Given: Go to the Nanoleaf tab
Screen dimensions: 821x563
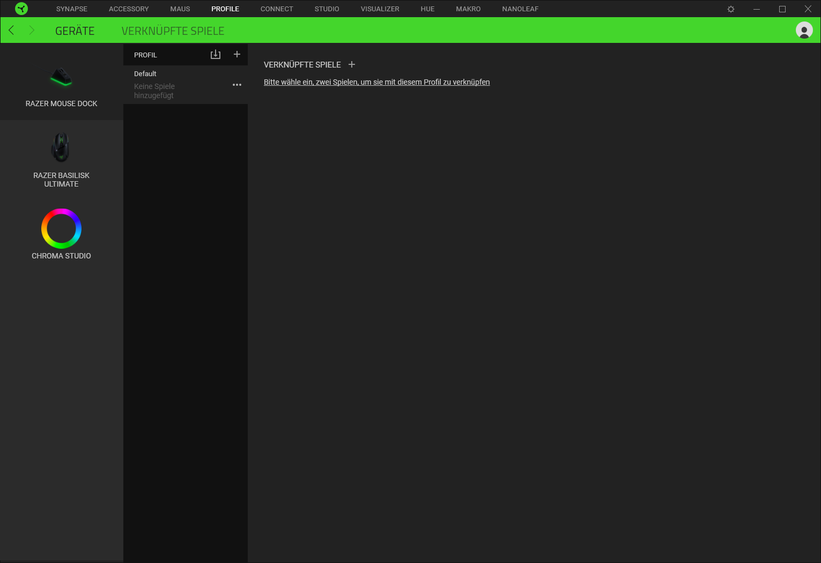Looking at the screenshot, I should click(x=520, y=9).
